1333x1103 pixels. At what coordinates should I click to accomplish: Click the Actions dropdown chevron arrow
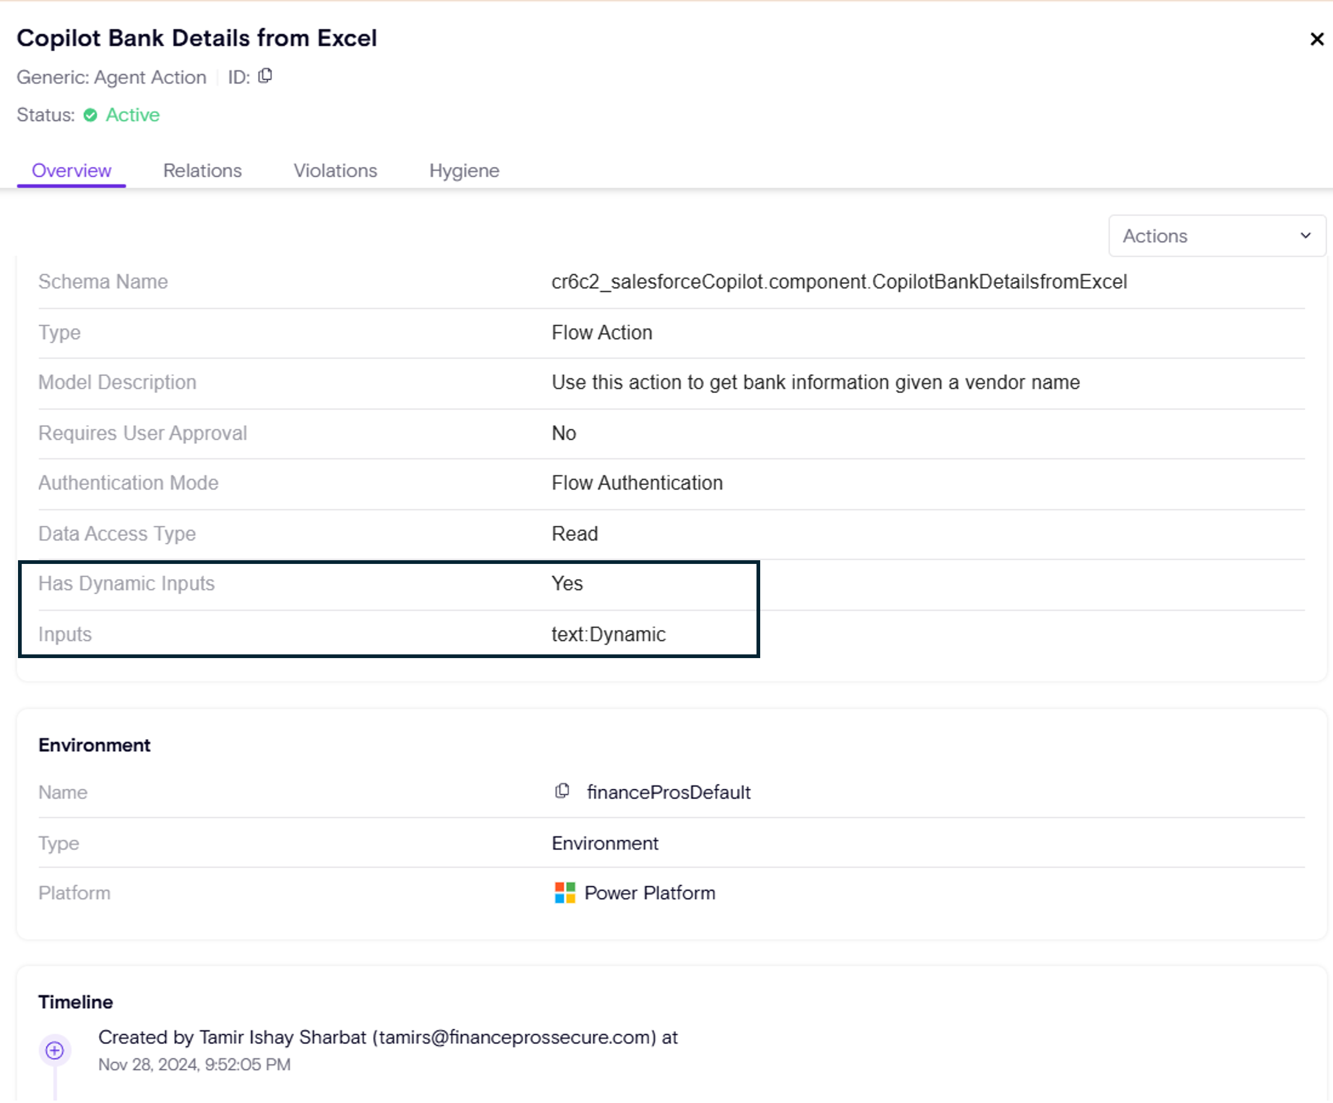point(1305,236)
